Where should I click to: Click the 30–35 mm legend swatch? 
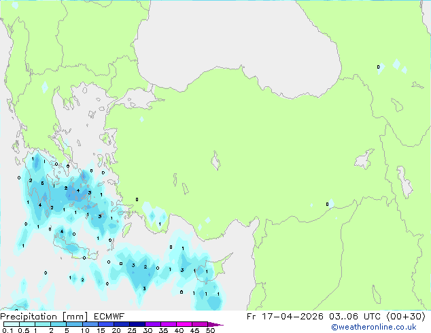click(x=153, y=324)
